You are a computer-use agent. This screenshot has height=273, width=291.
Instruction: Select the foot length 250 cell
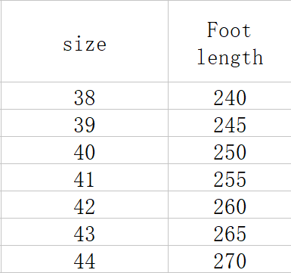coord(230,150)
